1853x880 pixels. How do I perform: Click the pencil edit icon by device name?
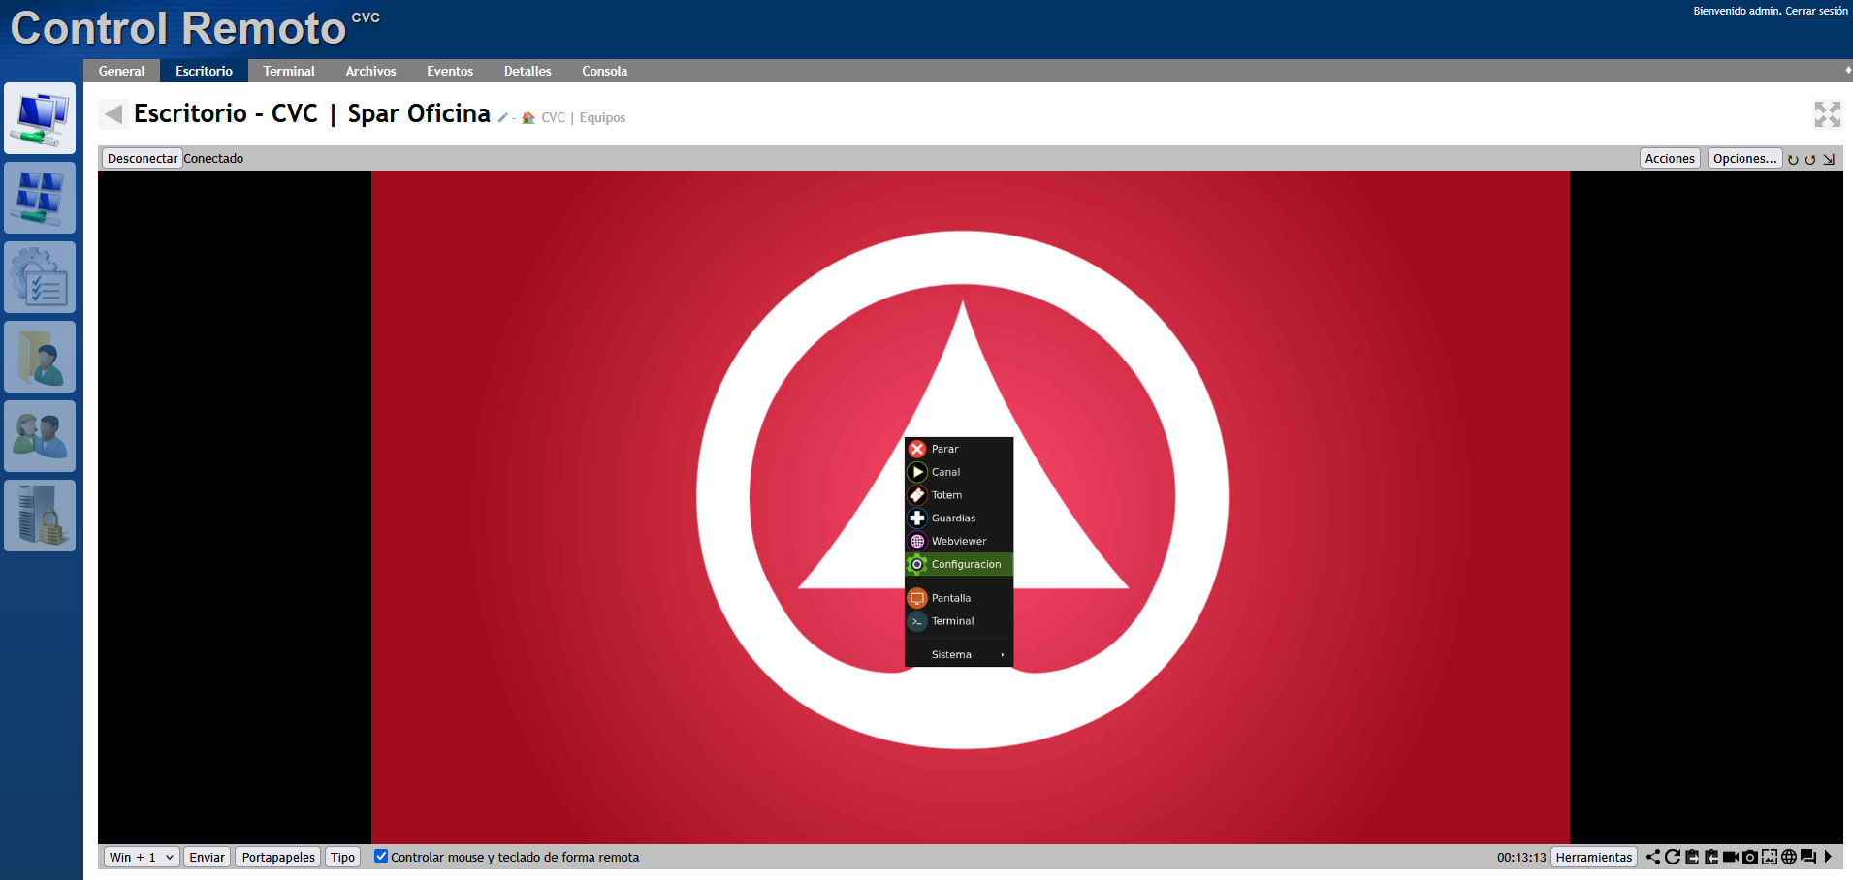[502, 118]
